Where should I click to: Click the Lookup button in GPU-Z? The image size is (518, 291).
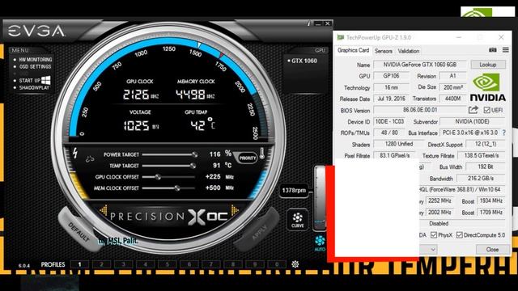(488, 65)
